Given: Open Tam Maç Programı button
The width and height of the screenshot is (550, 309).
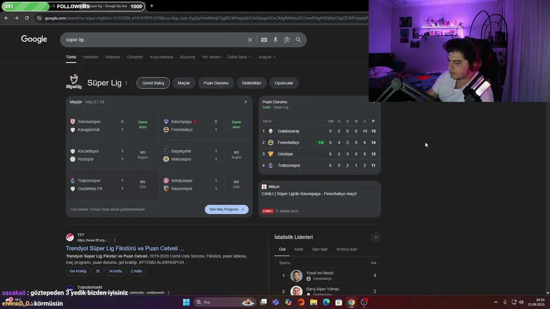Looking at the screenshot, I should pyautogui.click(x=226, y=209).
